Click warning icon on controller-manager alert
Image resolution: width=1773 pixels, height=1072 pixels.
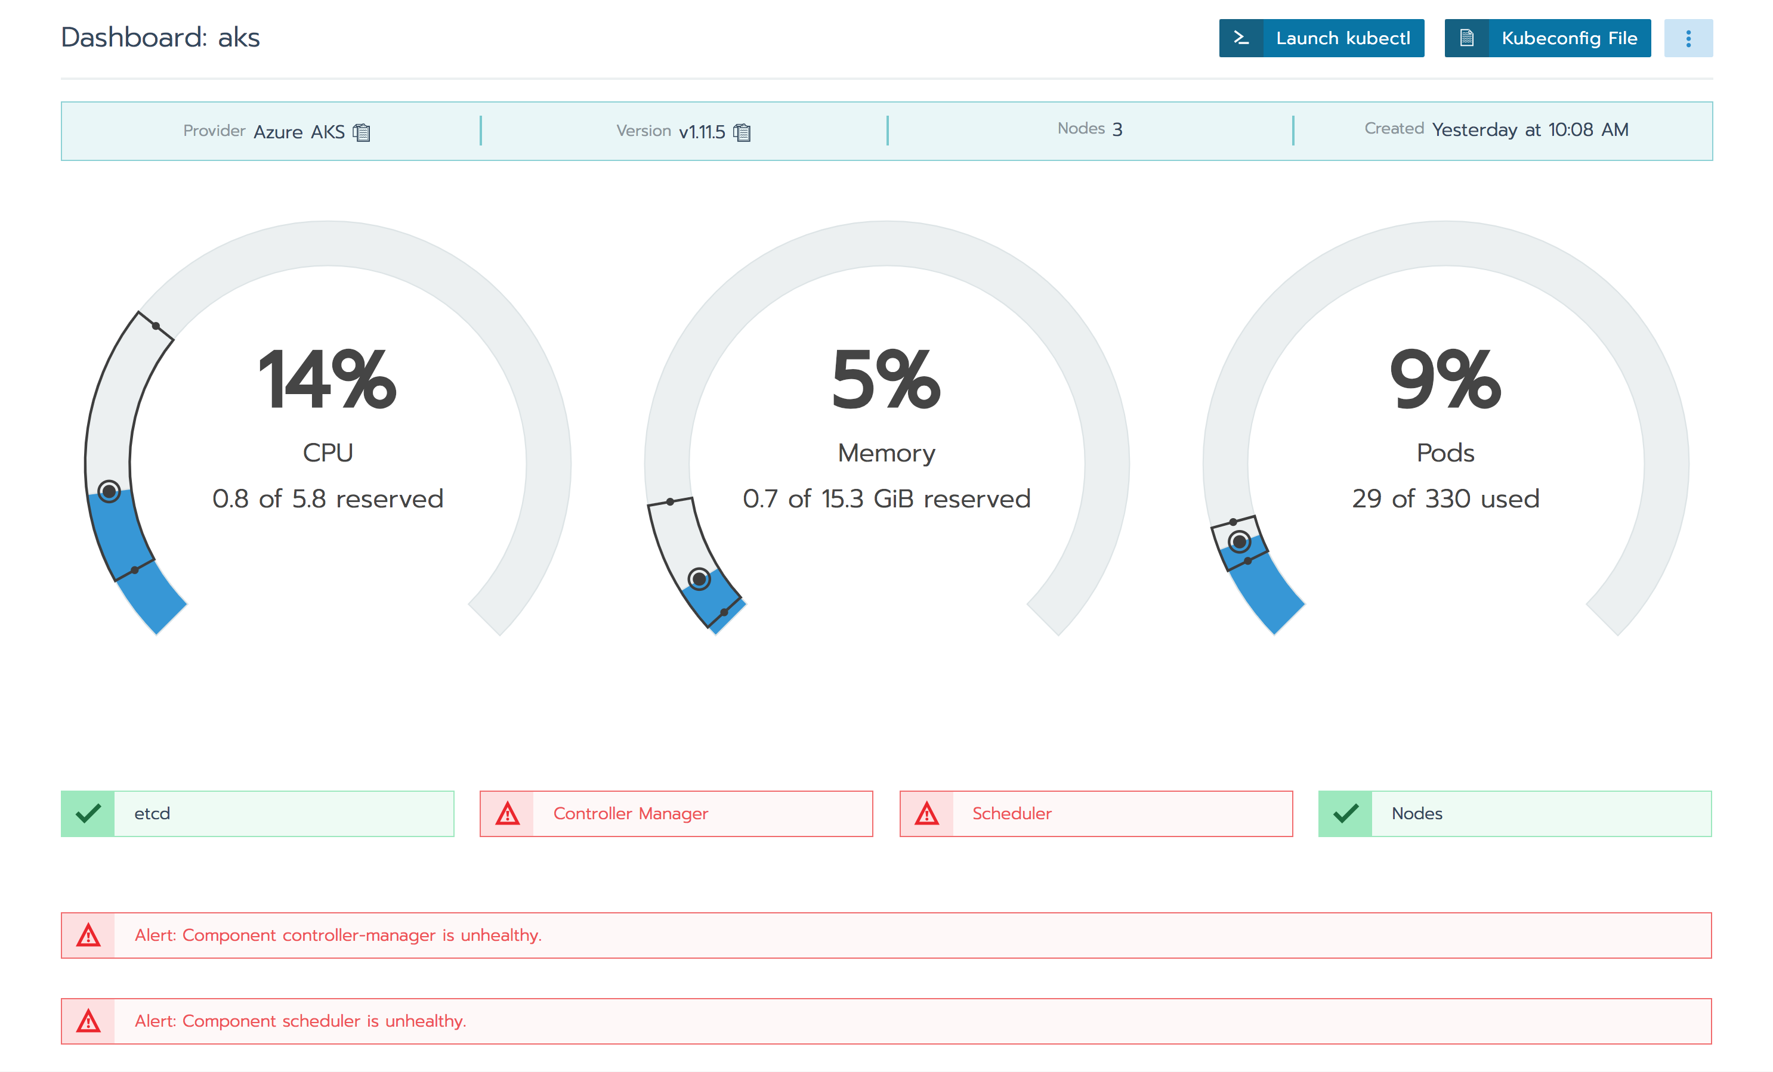click(x=88, y=935)
